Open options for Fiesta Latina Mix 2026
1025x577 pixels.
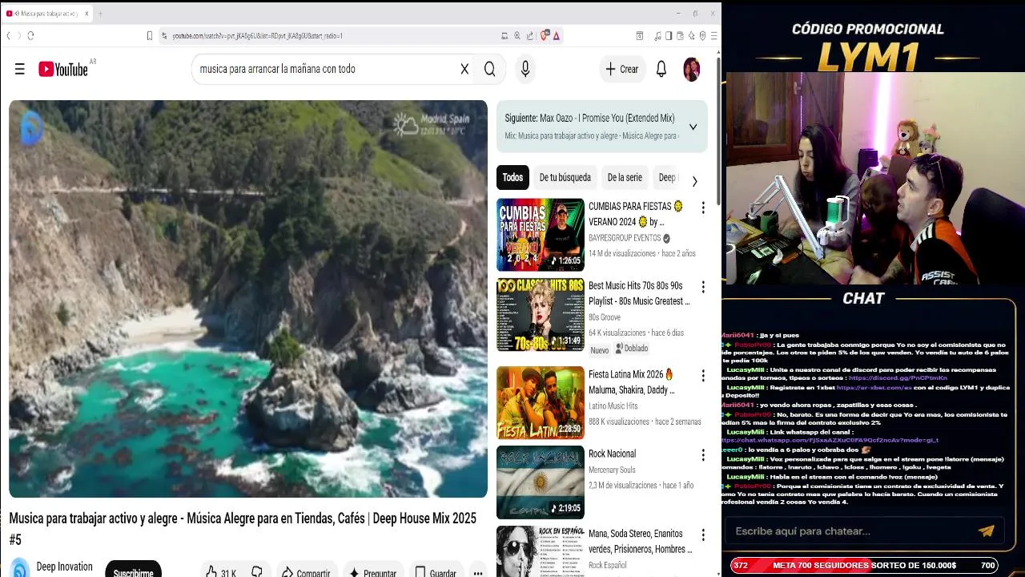click(x=703, y=375)
